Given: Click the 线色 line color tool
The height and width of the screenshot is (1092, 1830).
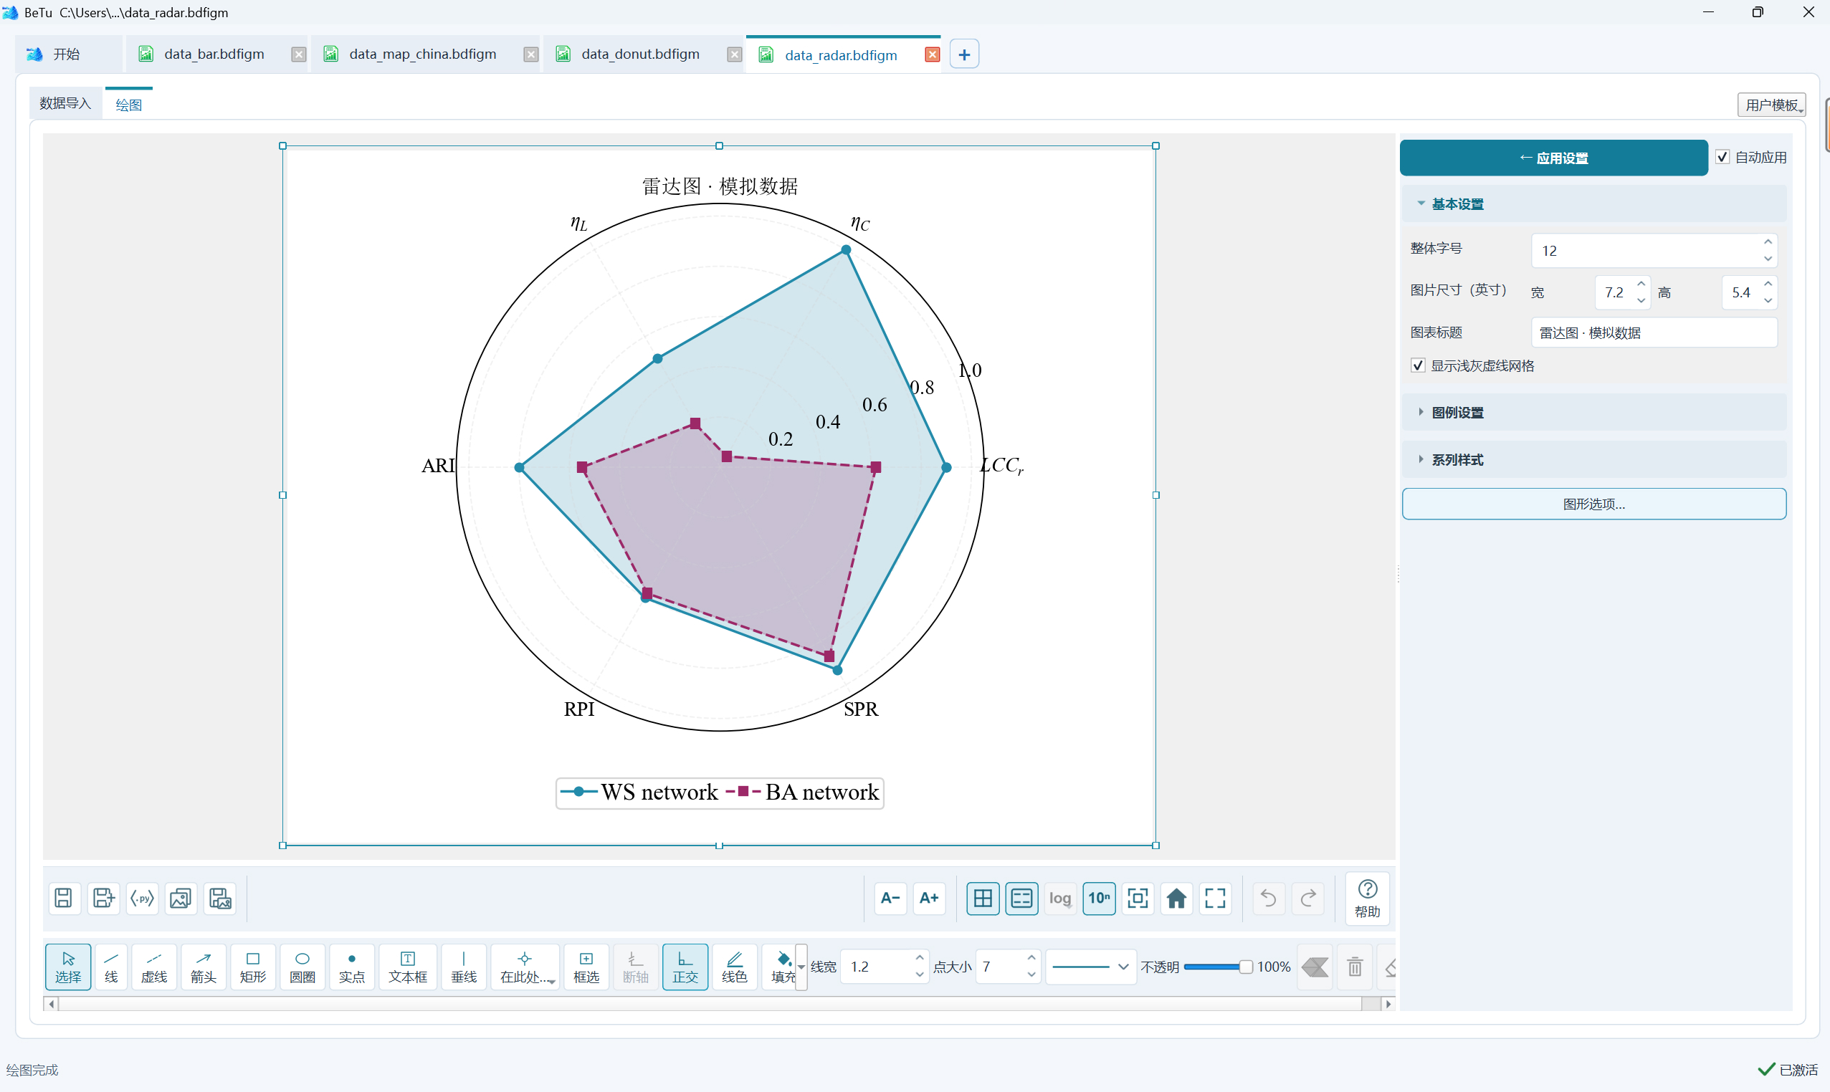Looking at the screenshot, I should click(734, 967).
